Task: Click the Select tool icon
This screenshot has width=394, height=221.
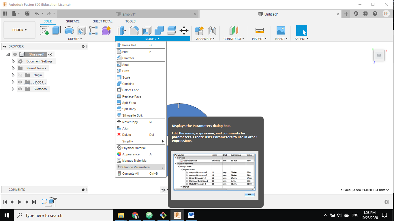Action: 301,30
